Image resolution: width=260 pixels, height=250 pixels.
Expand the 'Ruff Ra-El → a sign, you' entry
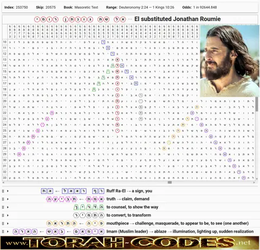8,191
